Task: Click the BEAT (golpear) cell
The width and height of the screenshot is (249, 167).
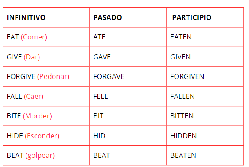Action: [46, 155]
